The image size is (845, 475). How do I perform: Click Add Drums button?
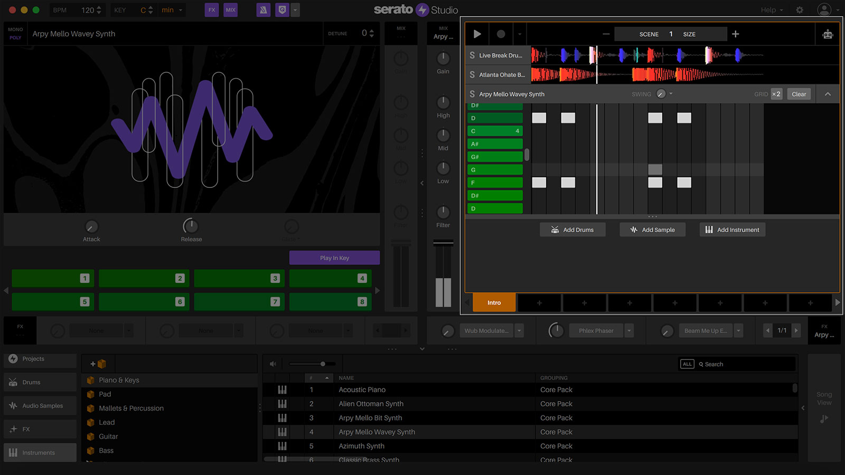pyautogui.click(x=572, y=230)
